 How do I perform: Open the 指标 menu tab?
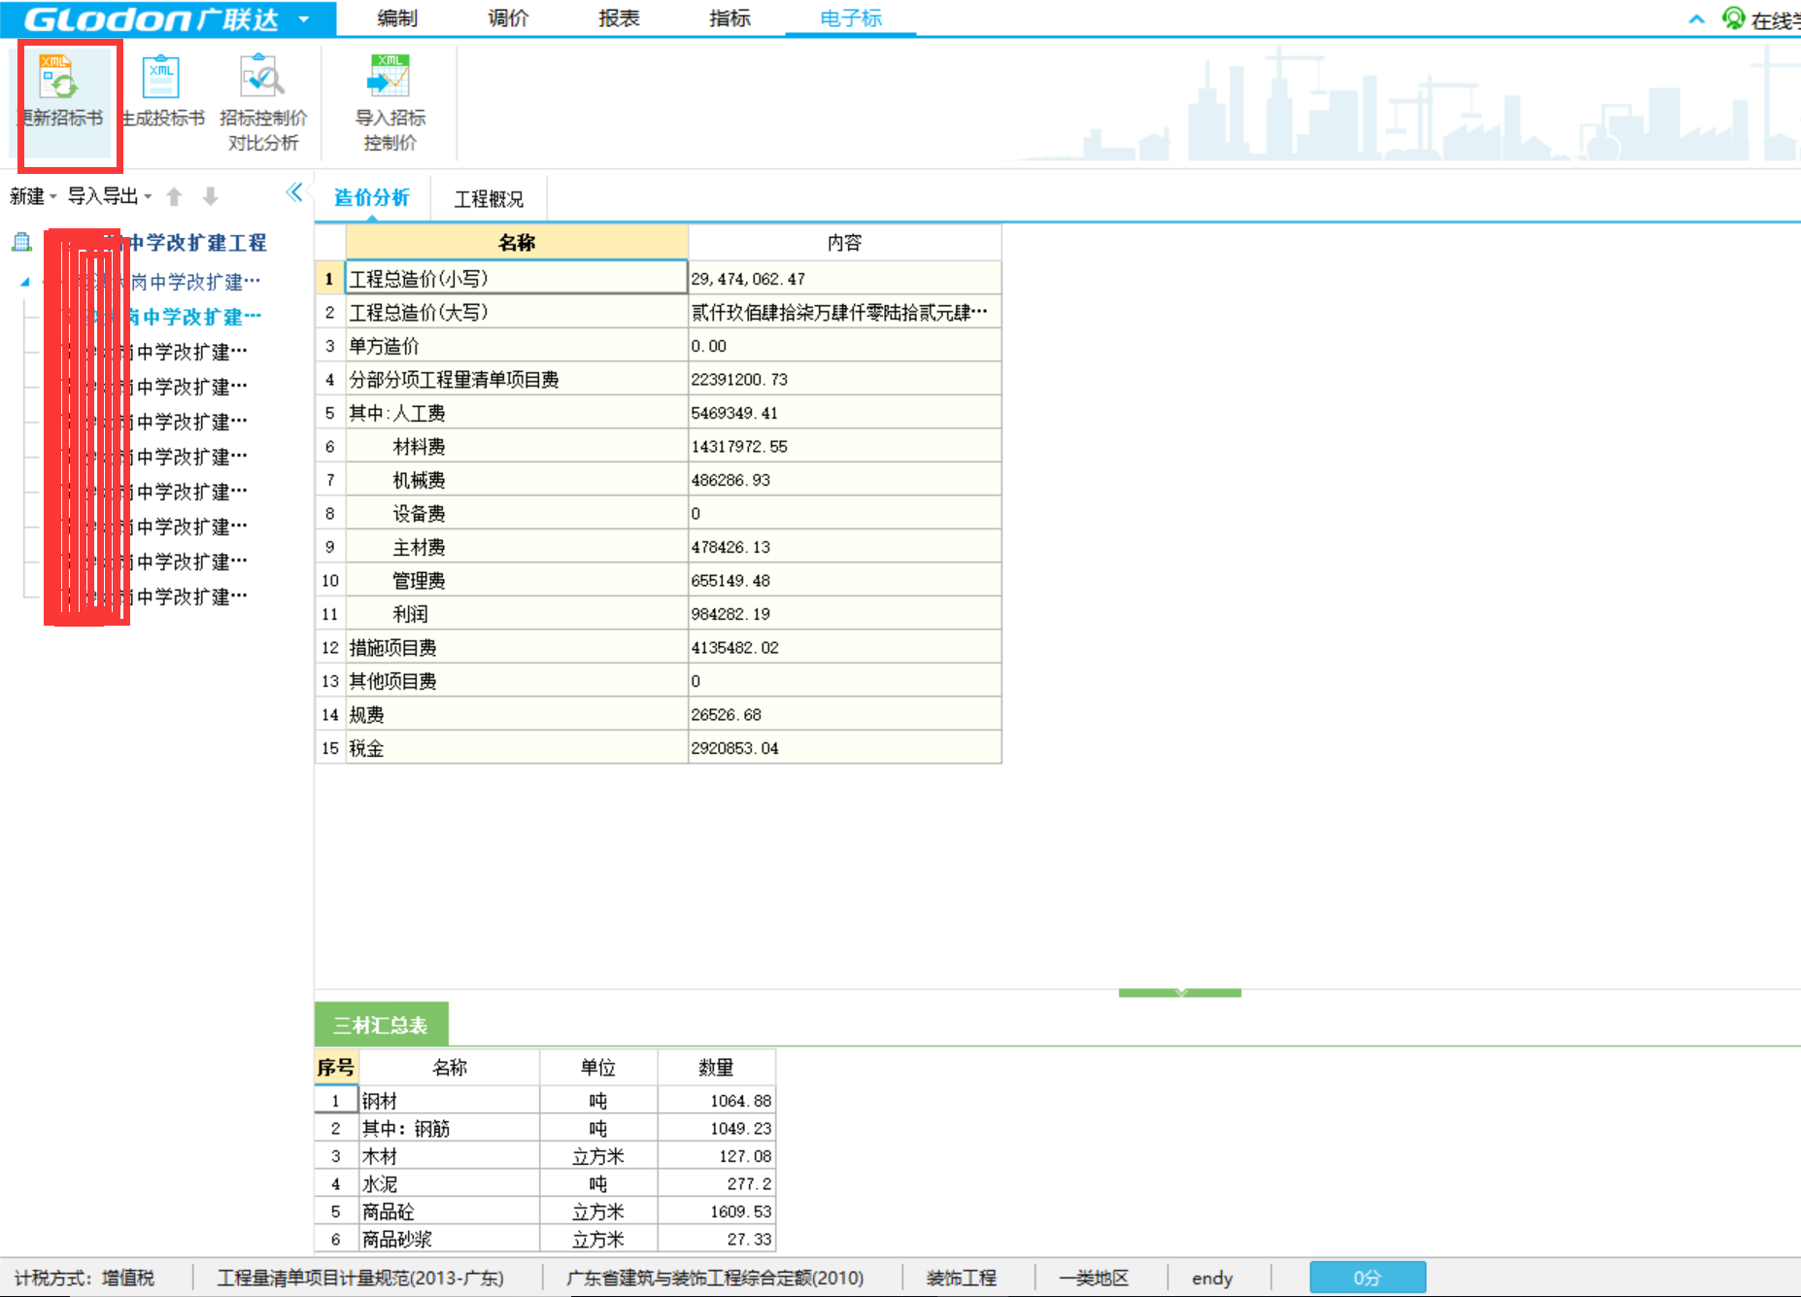tap(730, 18)
